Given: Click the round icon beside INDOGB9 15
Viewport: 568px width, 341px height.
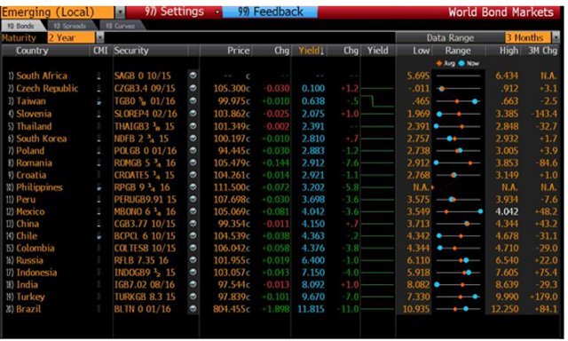Looking at the screenshot, I should pyautogui.click(x=193, y=272).
